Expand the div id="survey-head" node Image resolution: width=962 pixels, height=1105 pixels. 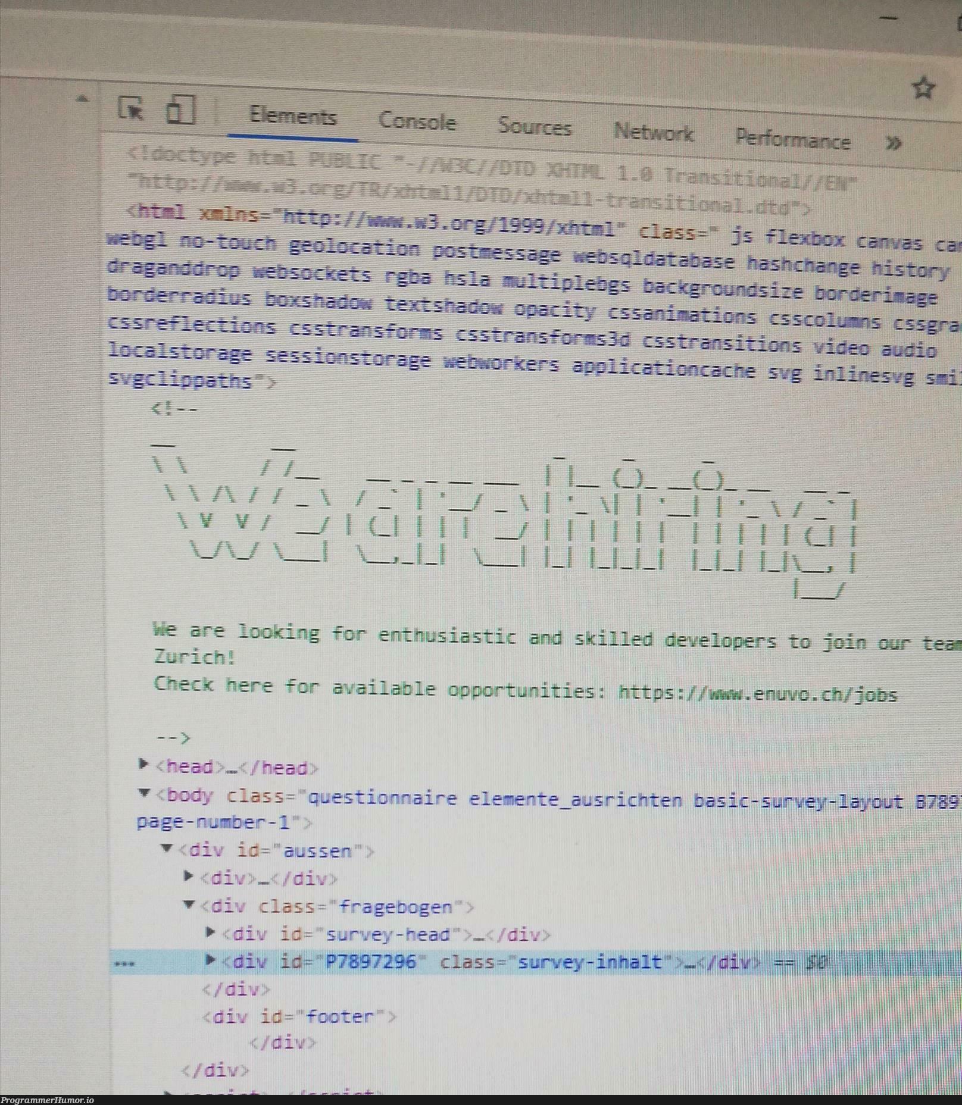coord(210,931)
